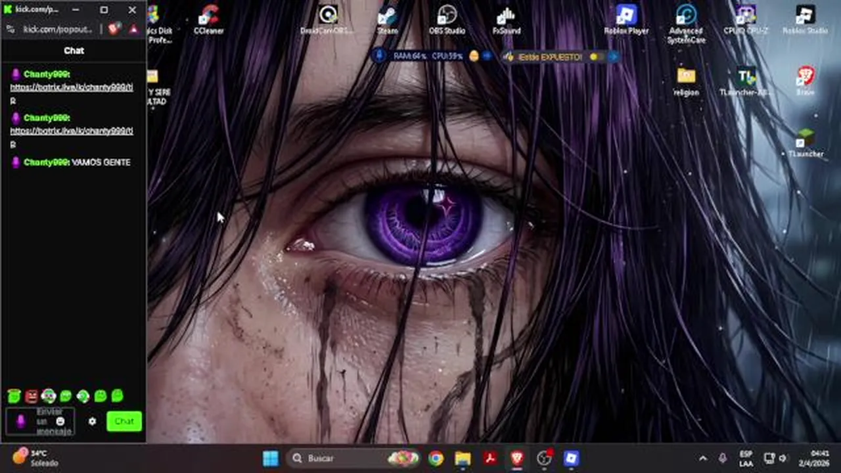The width and height of the screenshot is (841, 473).
Task: Open first botrix.live link from Chanty999
Action: tap(72, 87)
